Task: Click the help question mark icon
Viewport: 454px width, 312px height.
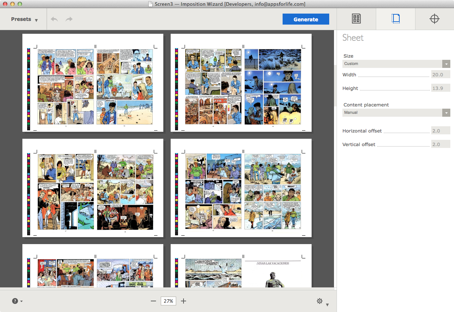Action: (x=15, y=301)
